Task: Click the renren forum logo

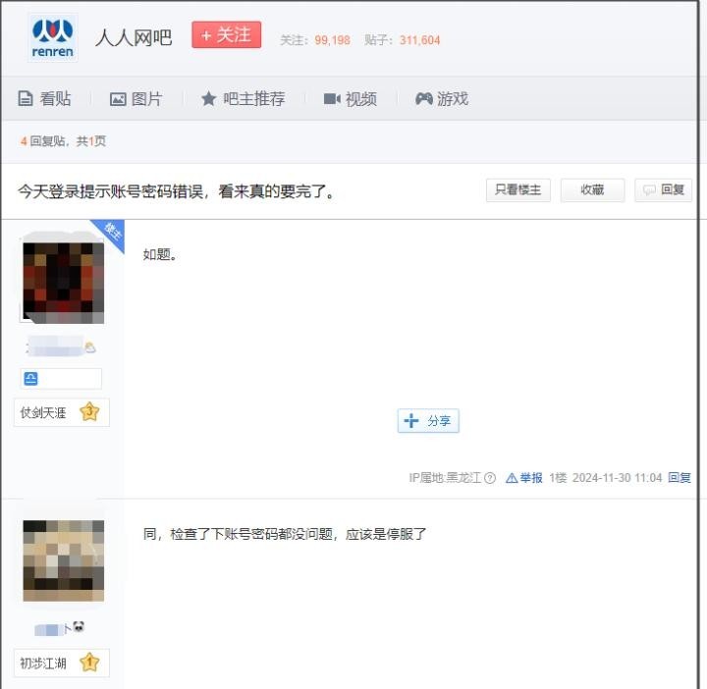Action: pos(52,38)
